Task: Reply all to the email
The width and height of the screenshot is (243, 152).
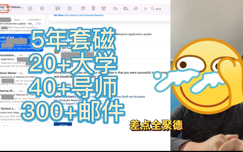Action: pyautogui.click(x=125, y=8)
